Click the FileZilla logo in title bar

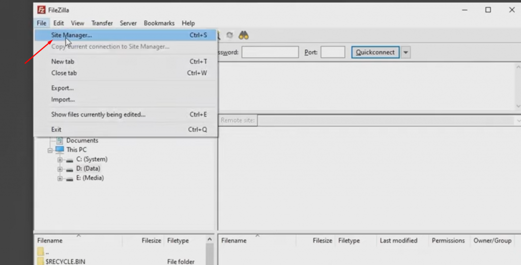tap(41, 10)
